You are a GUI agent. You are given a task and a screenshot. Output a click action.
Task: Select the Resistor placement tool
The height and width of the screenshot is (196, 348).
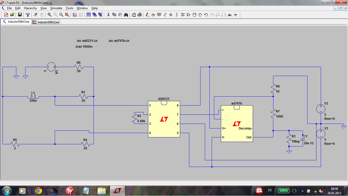point(165,15)
